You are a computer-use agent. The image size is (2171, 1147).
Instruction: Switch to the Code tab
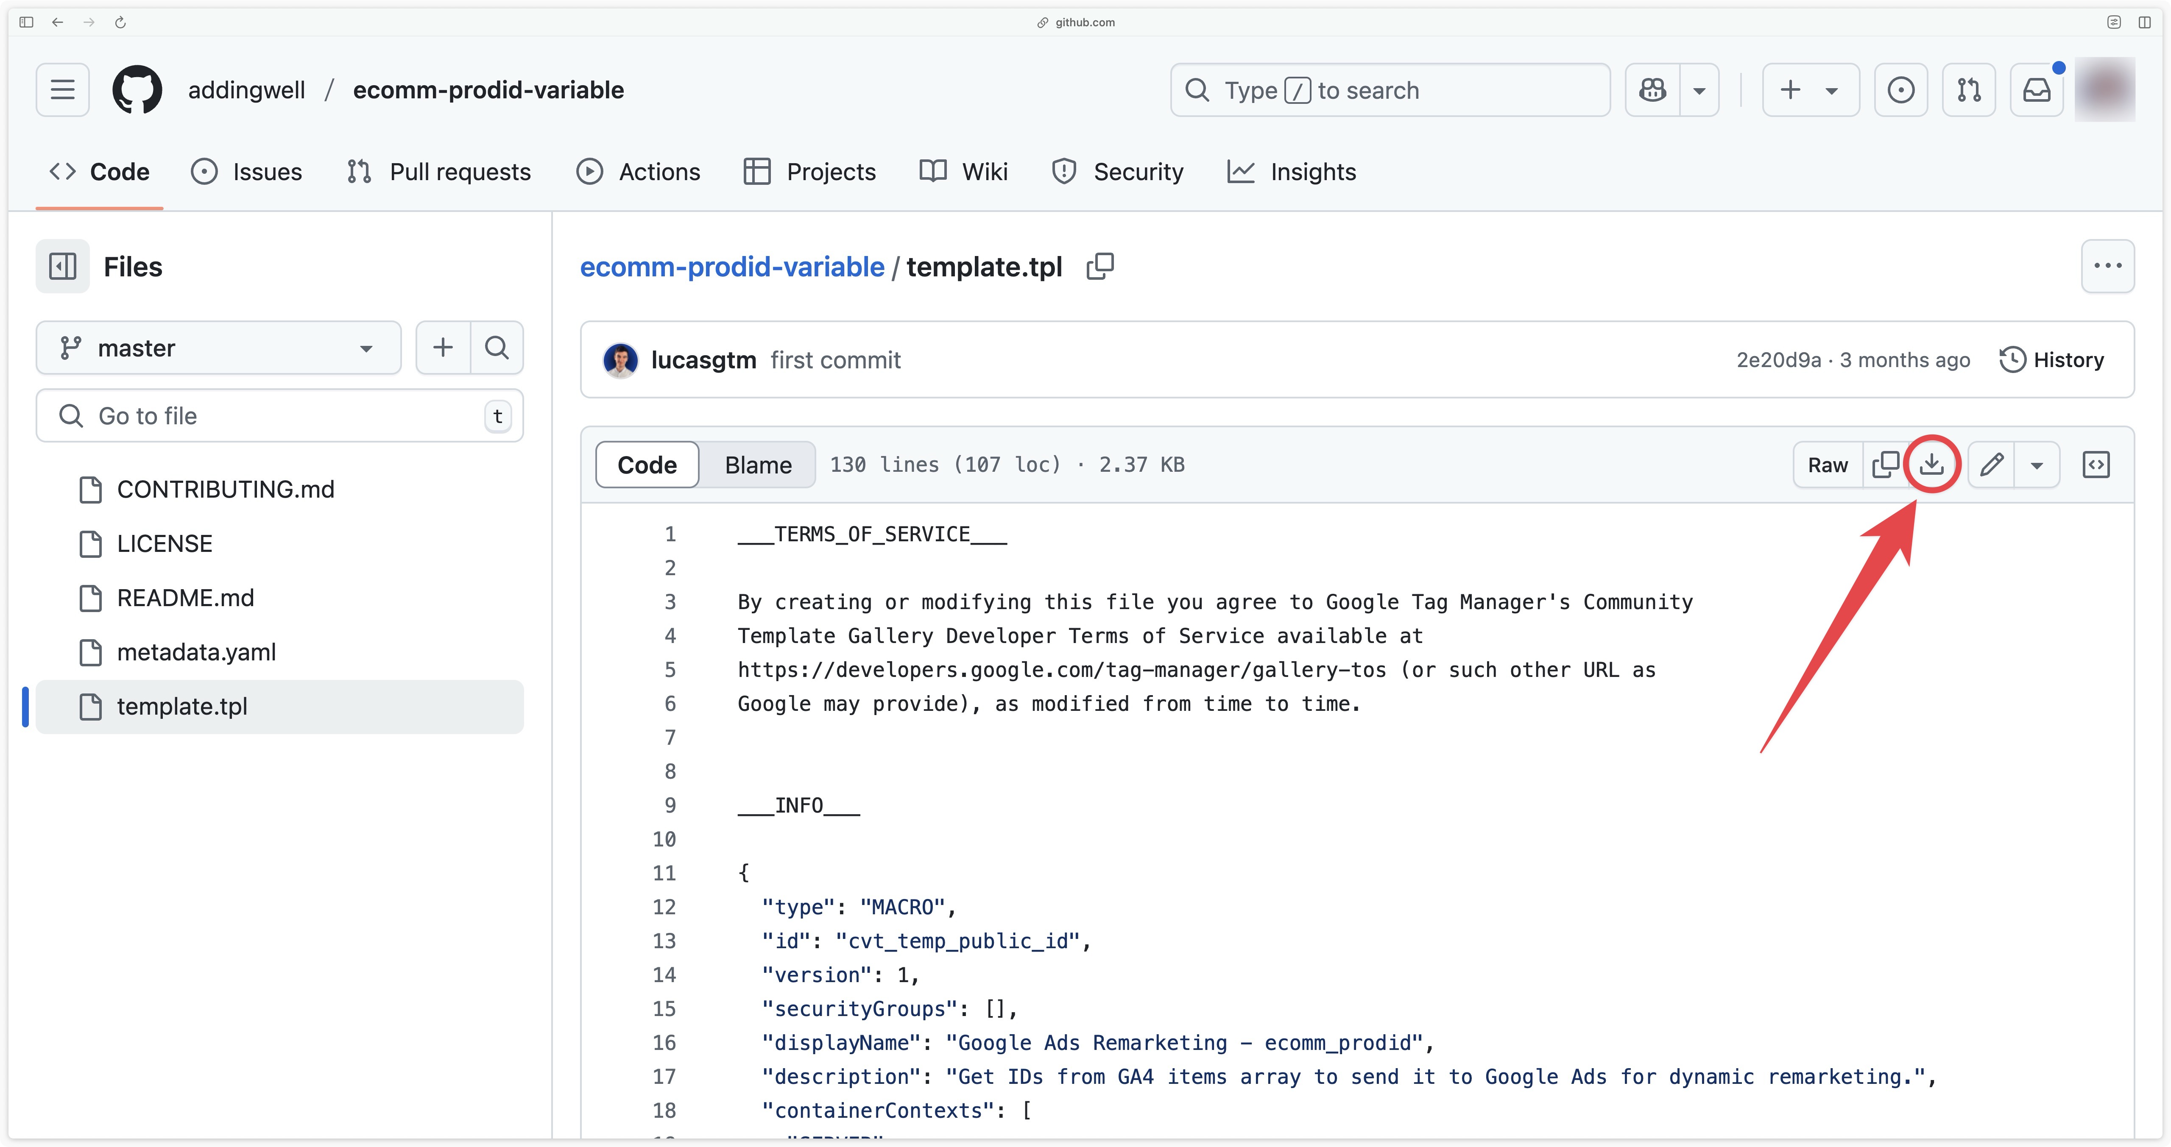100,172
